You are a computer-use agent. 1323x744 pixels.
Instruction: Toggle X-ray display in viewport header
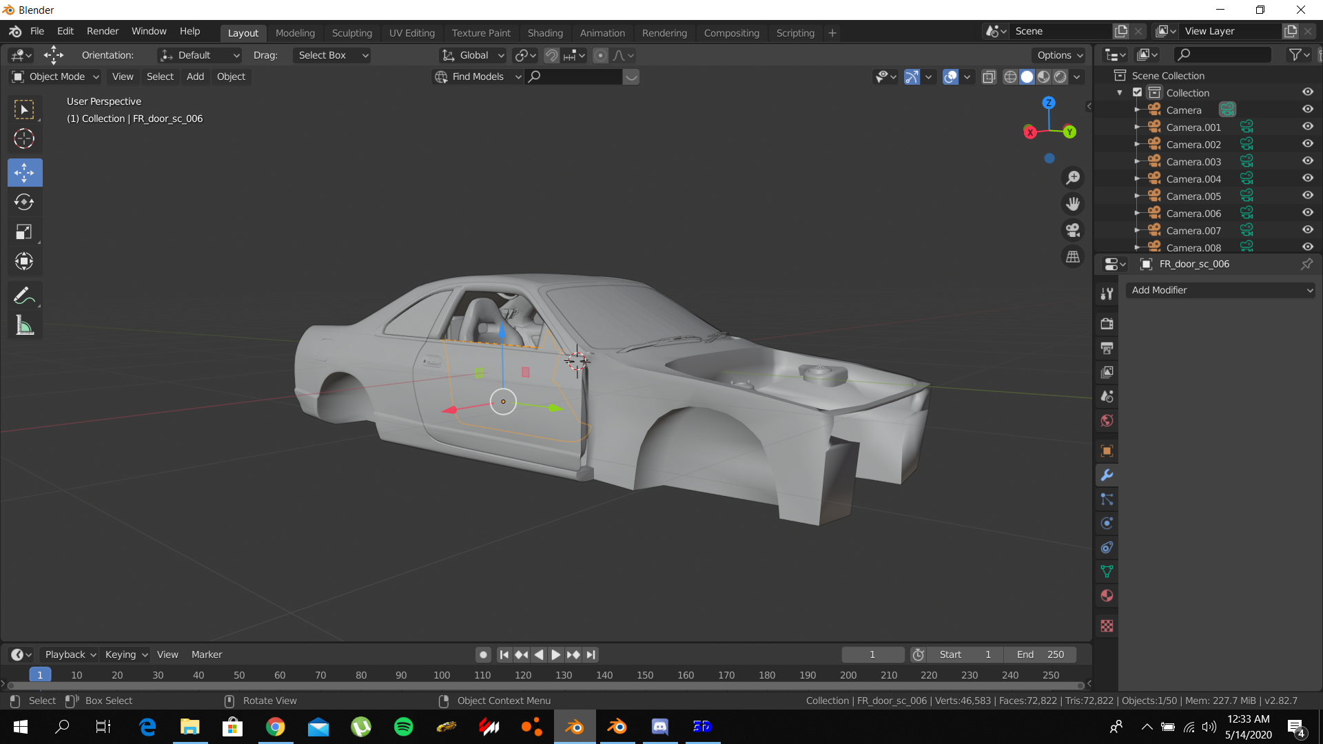click(x=989, y=76)
